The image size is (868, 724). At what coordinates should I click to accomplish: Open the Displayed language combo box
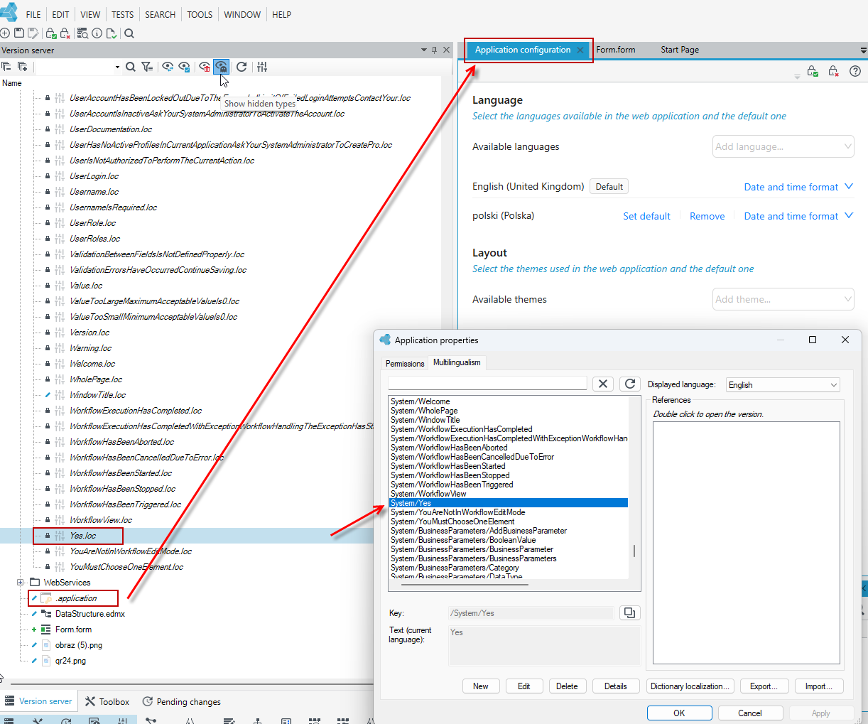click(783, 384)
